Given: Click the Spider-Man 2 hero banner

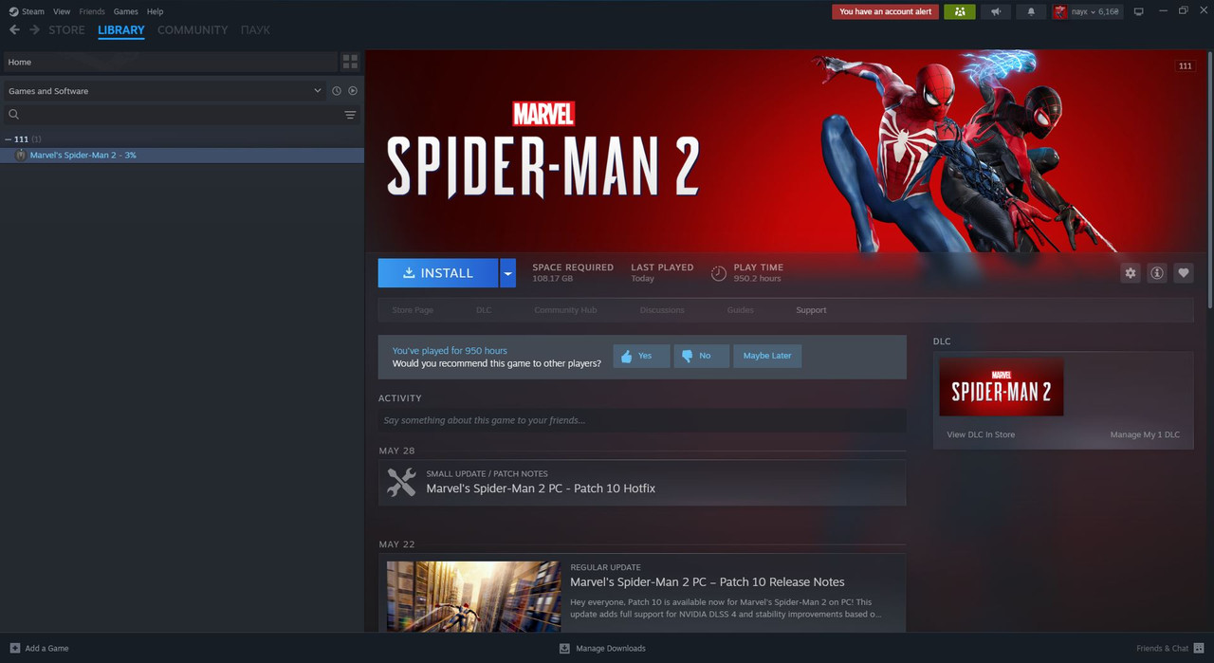Looking at the screenshot, I should (x=785, y=152).
